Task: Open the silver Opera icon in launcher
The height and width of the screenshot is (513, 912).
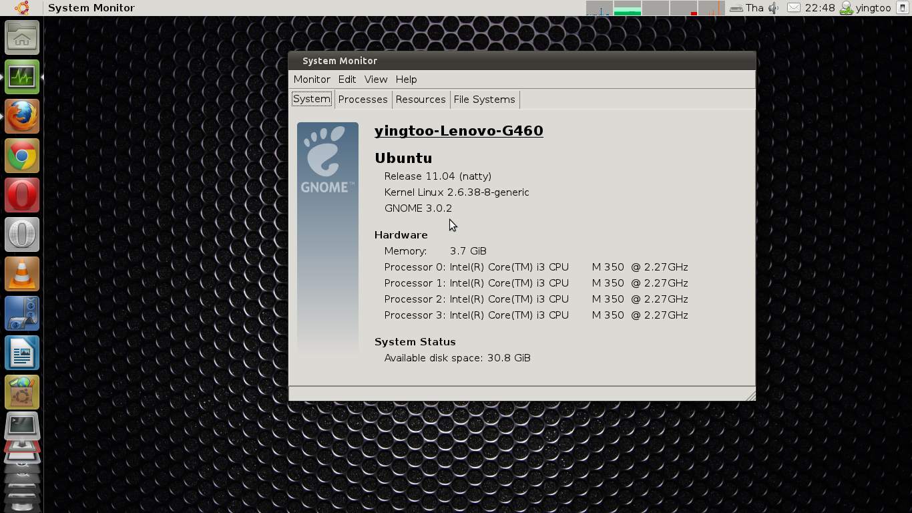Action: 22,234
